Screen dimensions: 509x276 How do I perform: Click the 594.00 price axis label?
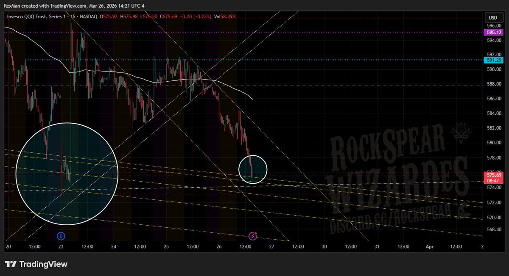click(493, 41)
